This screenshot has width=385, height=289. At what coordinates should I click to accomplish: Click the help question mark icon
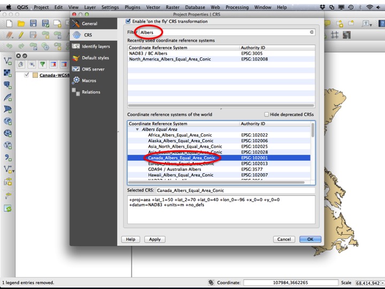(382, 24)
